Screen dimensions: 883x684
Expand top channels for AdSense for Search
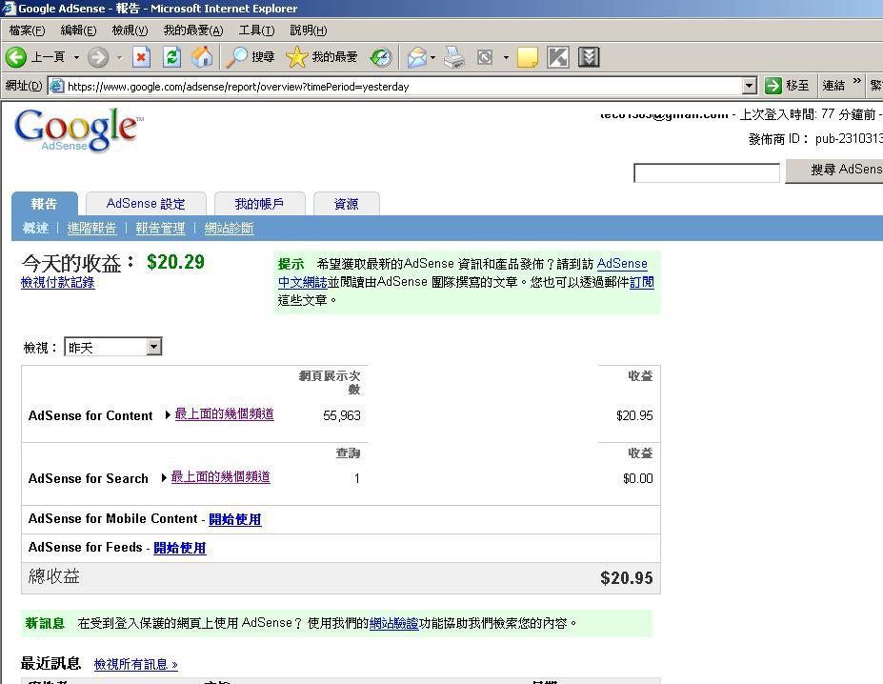[x=220, y=477]
